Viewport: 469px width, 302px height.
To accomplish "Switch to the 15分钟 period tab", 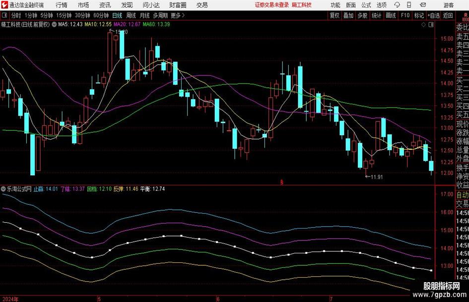I will [64, 15].
